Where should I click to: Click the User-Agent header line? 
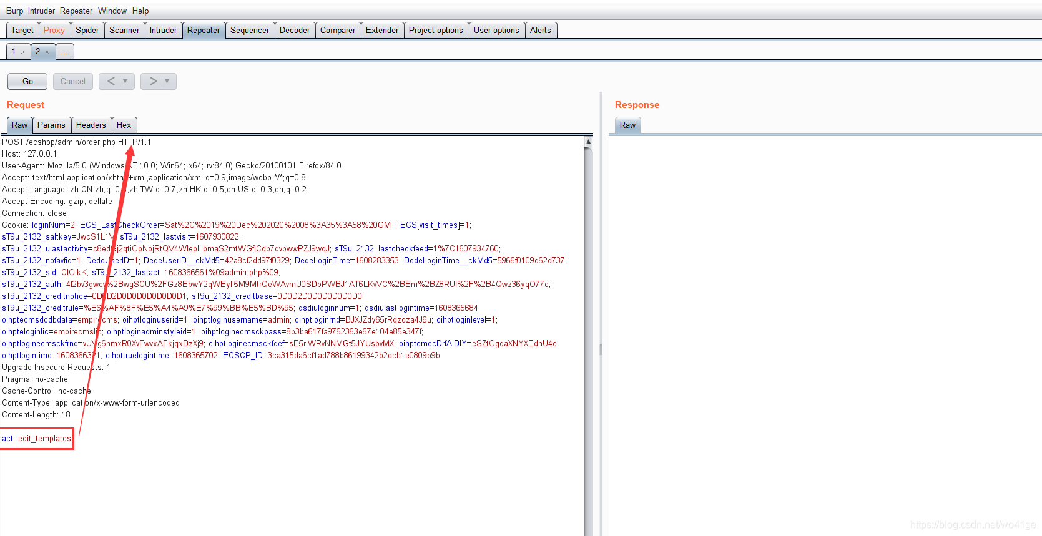[x=172, y=165]
